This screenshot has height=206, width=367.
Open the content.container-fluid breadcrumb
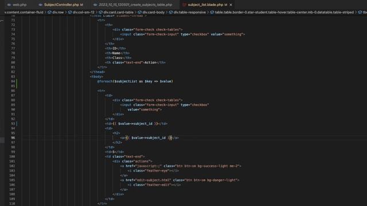click(x=24, y=12)
